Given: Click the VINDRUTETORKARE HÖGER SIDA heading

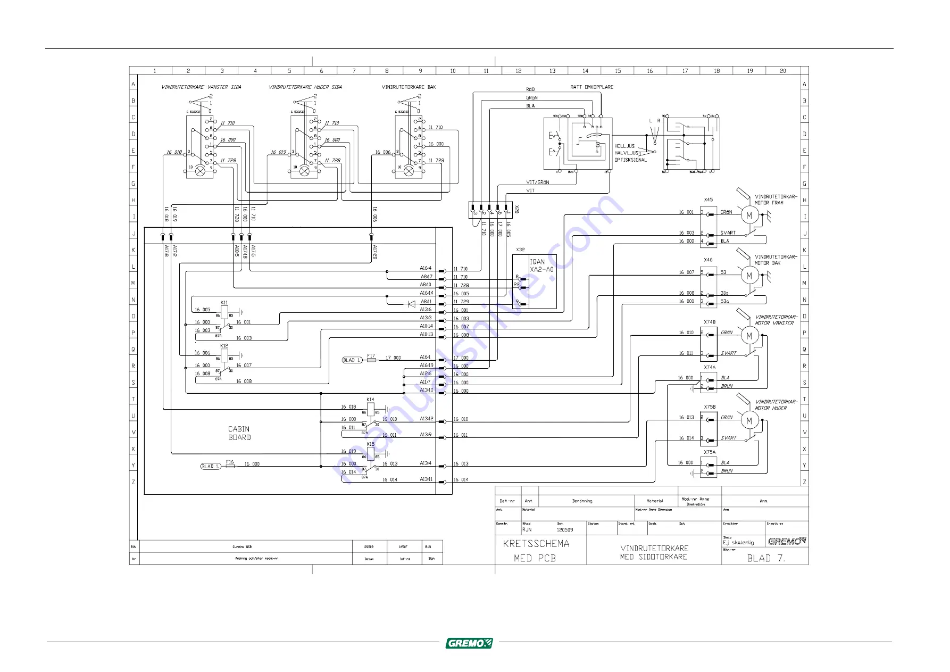Looking at the screenshot, I should coord(305,87).
